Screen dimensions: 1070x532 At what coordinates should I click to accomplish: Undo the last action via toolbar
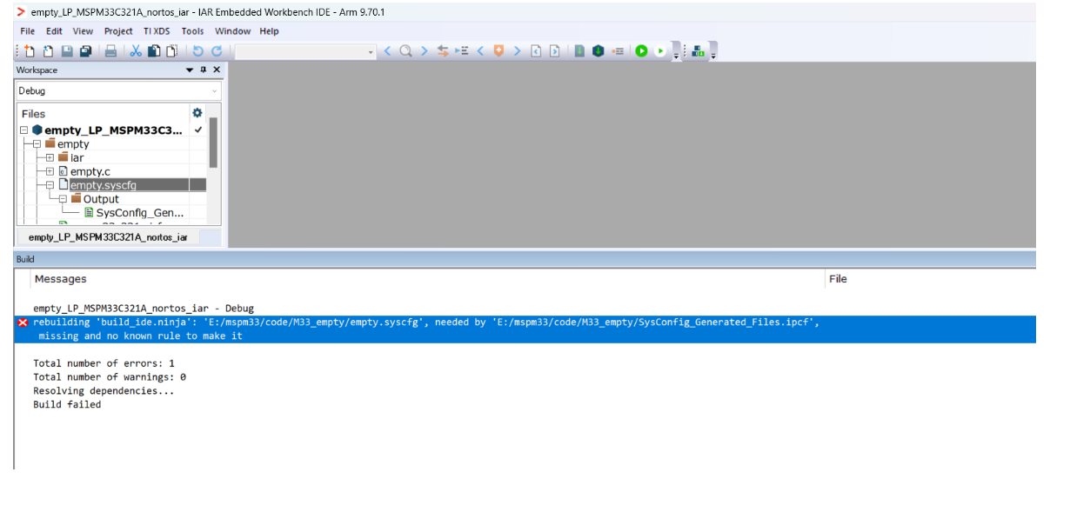[x=197, y=51]
